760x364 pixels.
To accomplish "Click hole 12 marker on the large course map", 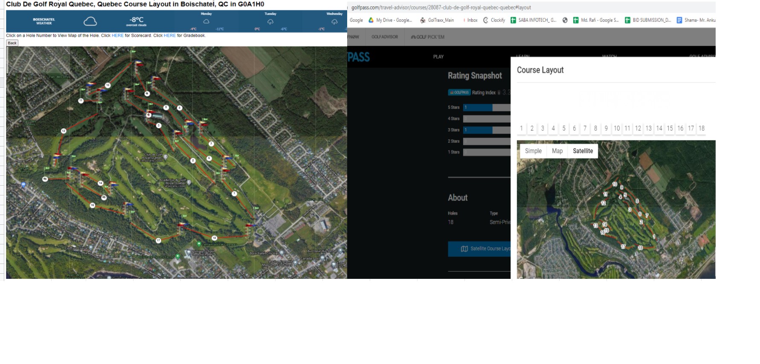I will pos(64,131).
